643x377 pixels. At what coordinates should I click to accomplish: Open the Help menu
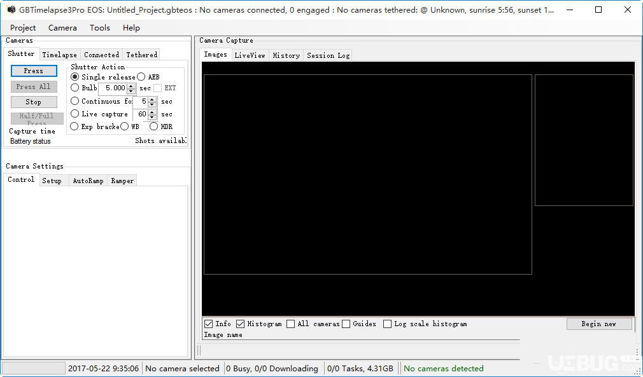(131, 28)
